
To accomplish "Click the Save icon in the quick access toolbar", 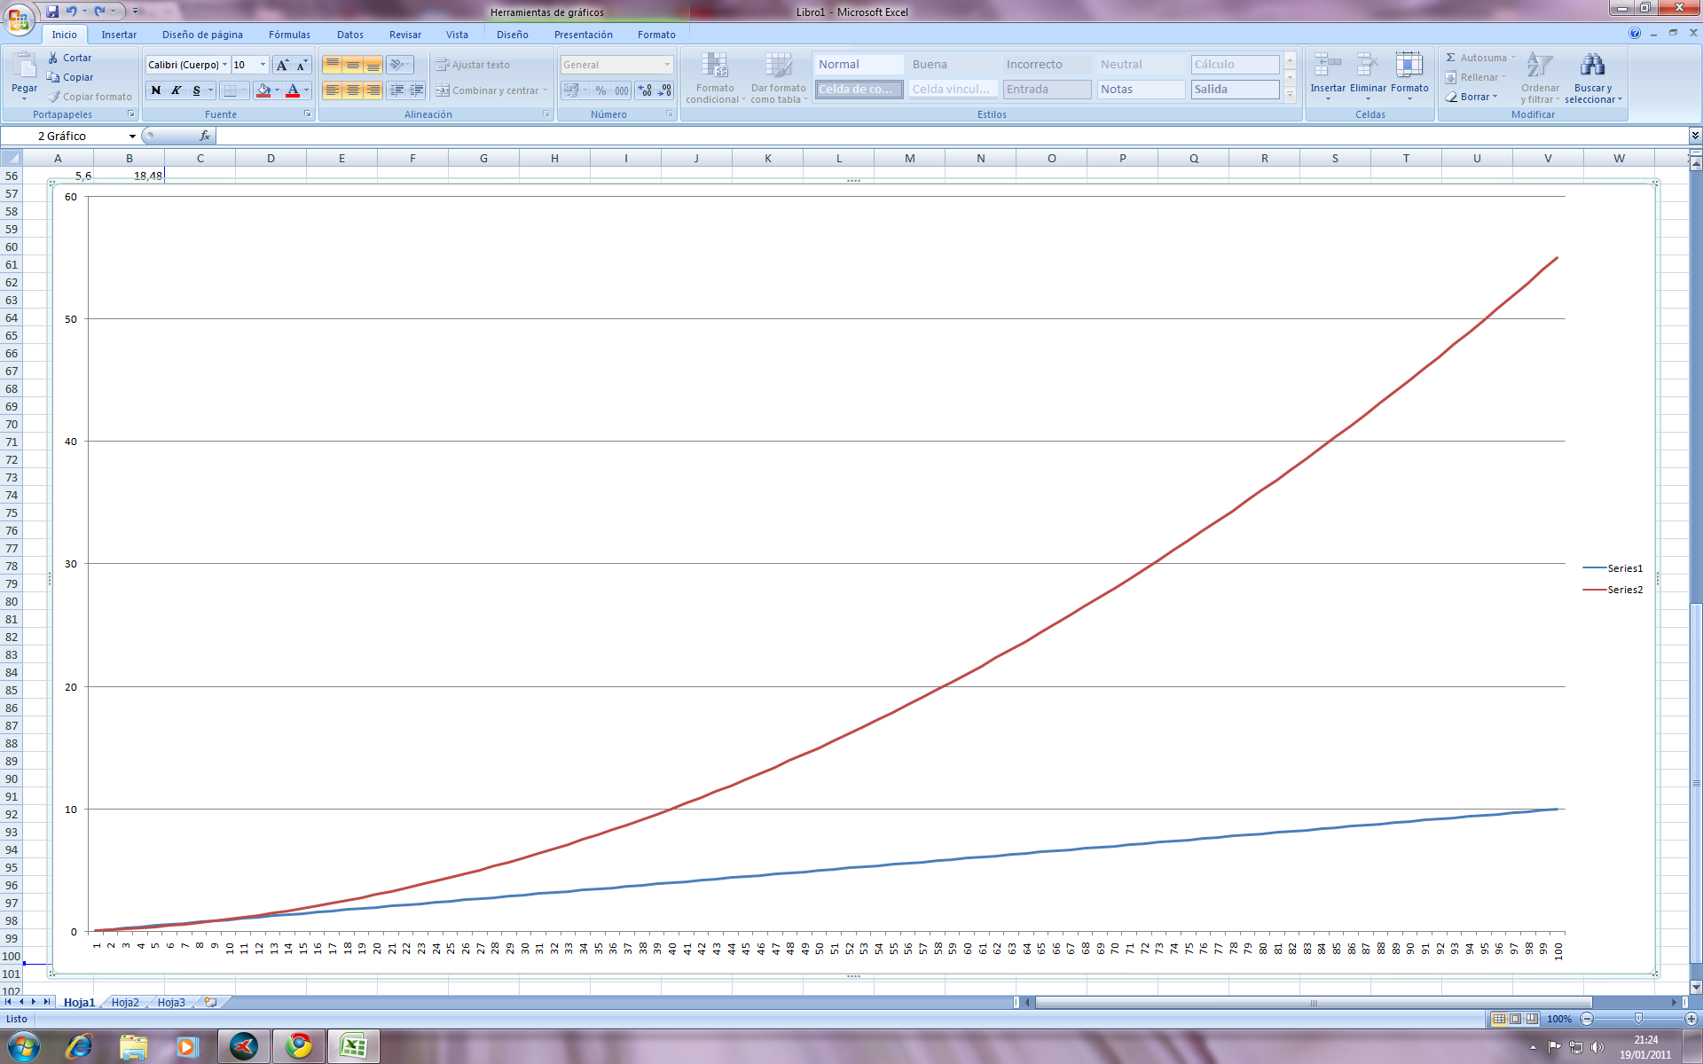I will pos(52,12).
